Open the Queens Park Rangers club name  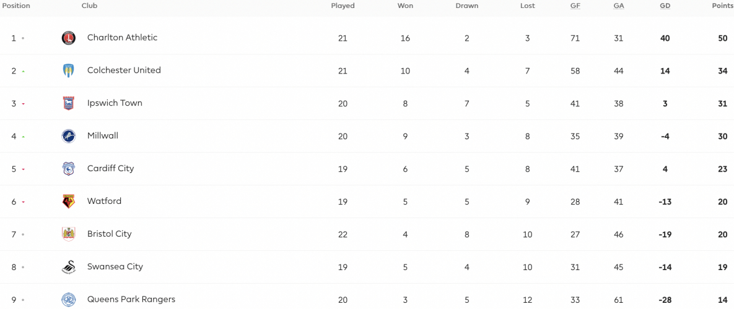pos(131,299)
